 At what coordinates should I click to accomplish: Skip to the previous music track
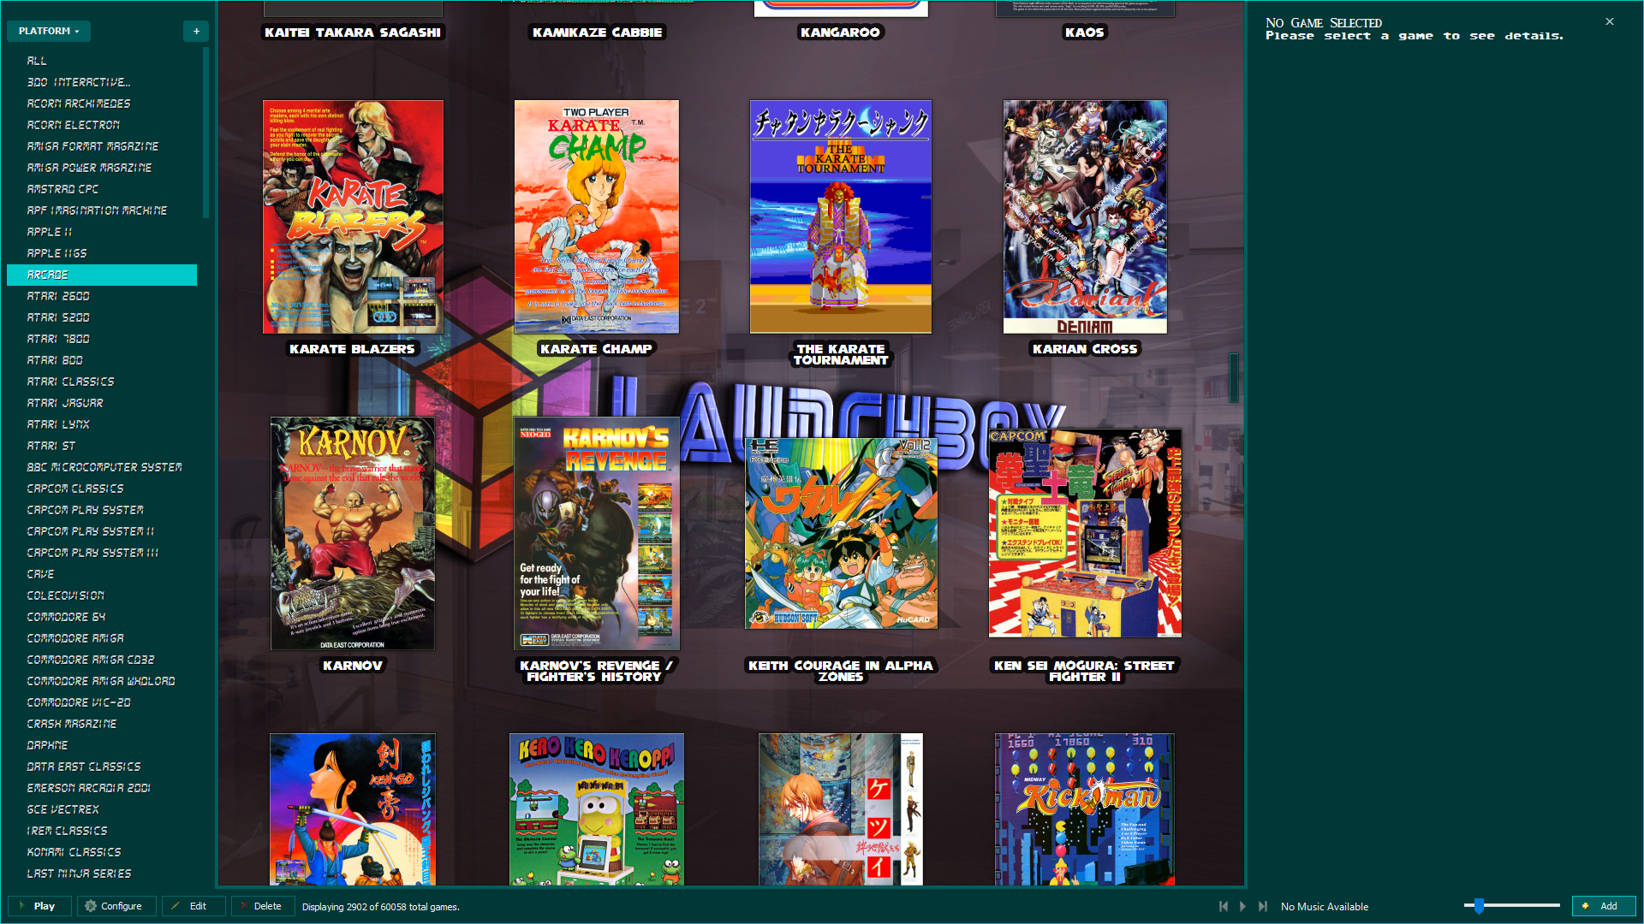click(1224, 906)
